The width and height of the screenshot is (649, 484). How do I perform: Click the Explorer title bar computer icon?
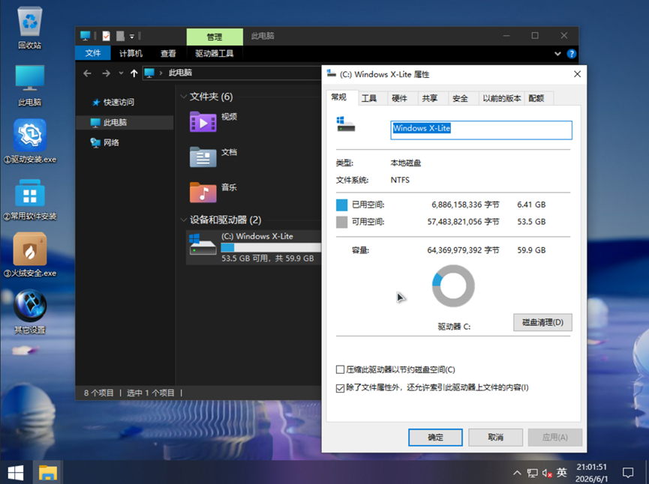coord(86,36)
